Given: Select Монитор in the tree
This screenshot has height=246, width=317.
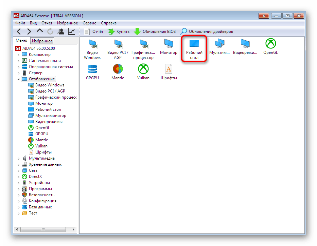Looking at the screenshot, I should (x=40, y=103).
